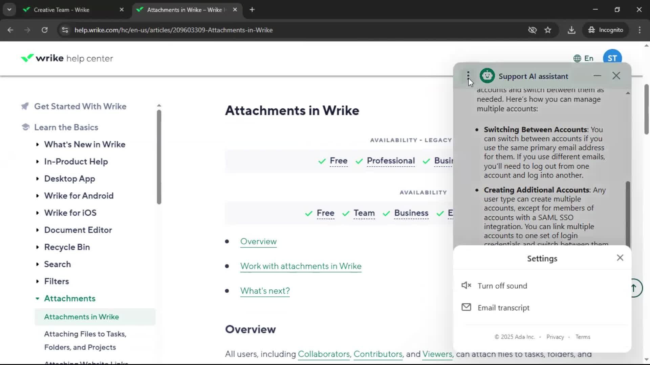
Task: Open a new browser tab
Action: pyautogui.click(x=252, y=10)
